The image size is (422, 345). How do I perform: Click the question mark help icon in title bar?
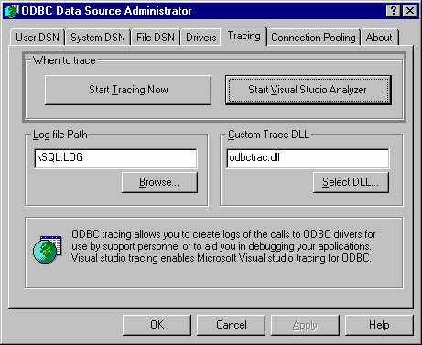click(394, 11)
